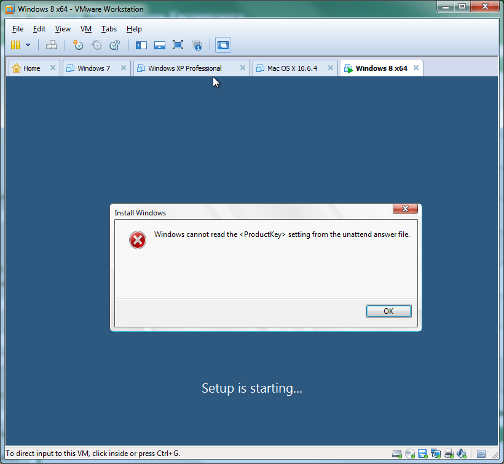504x464 pixels.
Task: Open the power options dropdown arrow
Action: pyautogui.click(x=28, y=45)
